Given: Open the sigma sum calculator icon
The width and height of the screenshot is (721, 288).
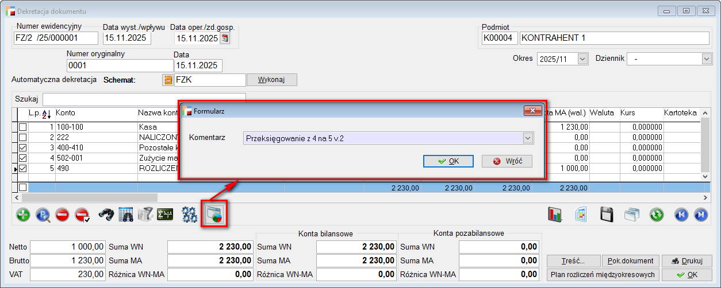Looking at the screenshot, I should (x=165, y=215).
